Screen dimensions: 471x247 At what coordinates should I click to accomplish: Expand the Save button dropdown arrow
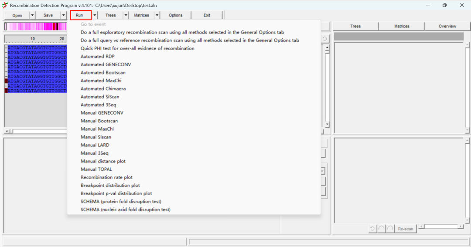pyautogui.click(x=63, y=15)
